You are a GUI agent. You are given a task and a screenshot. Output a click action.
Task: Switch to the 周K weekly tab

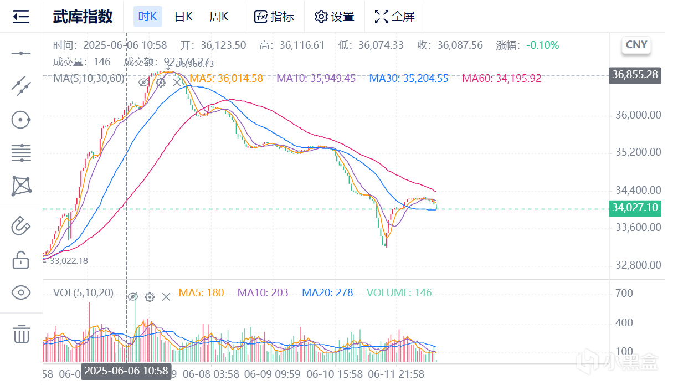coord(219,17)
